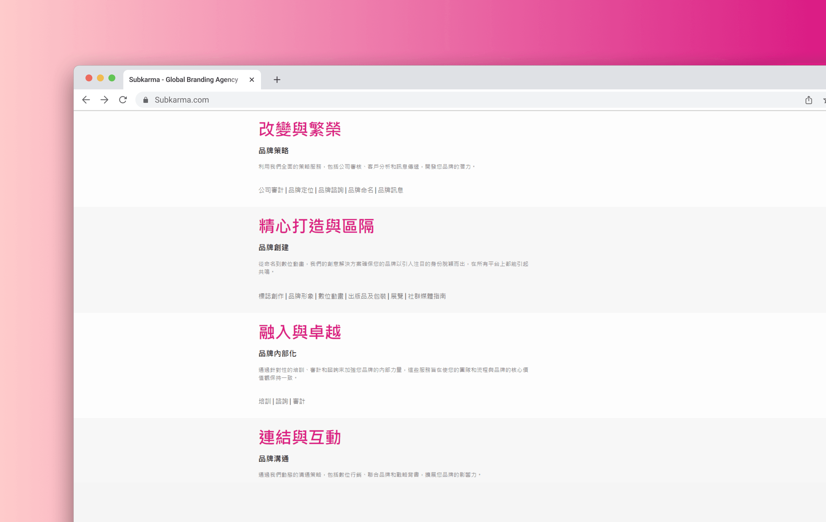Click the yellow minimize window button

click(100, 78)
